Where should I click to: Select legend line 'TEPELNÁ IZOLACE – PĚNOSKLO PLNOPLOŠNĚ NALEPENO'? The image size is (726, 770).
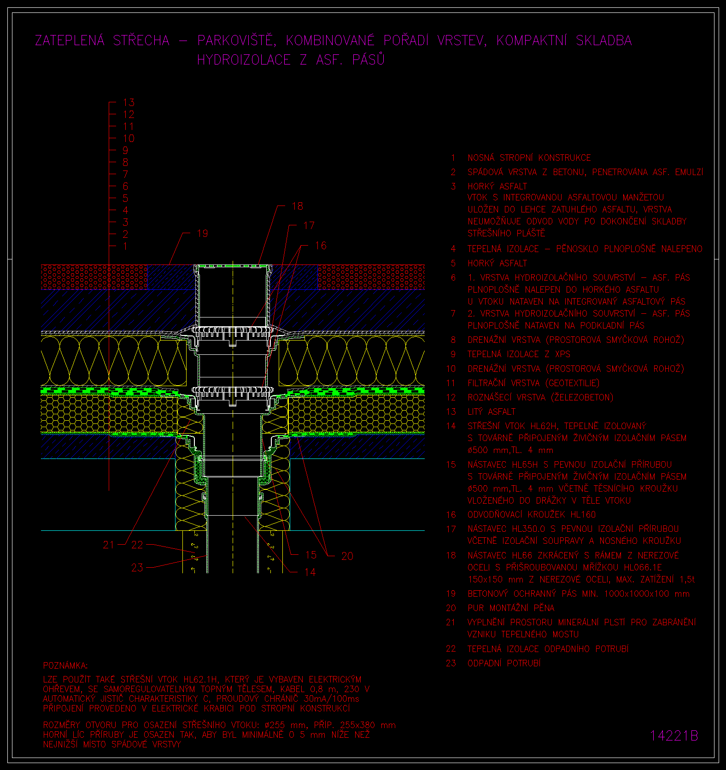pyautogui.click(x=585, y=249)
